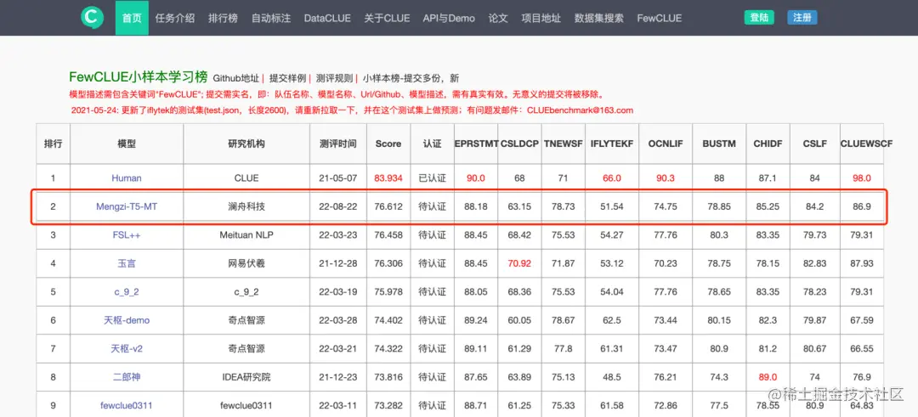Click the TNEWSF column header

click(563, 144)
